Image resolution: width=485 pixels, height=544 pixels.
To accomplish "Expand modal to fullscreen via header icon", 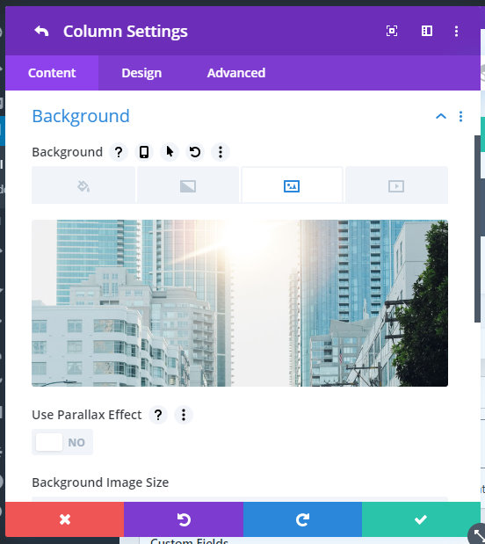I will pyautogui.click(x=392, y=31).
